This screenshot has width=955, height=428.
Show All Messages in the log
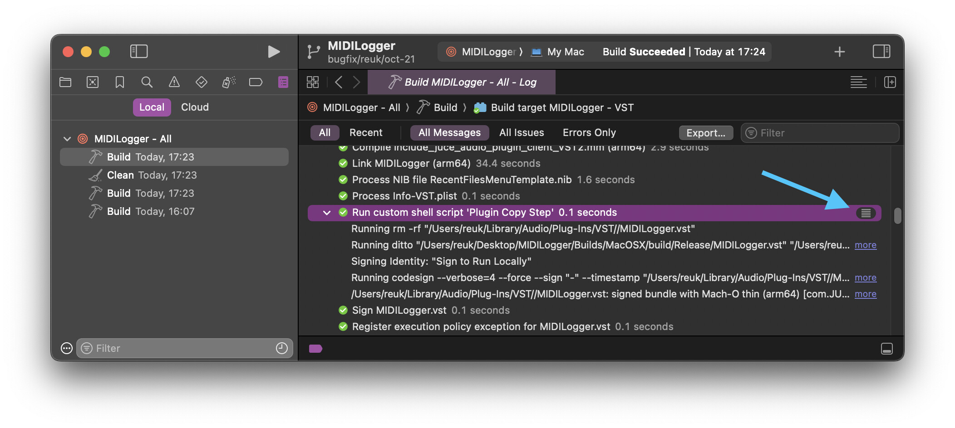(x=449, y=133)
